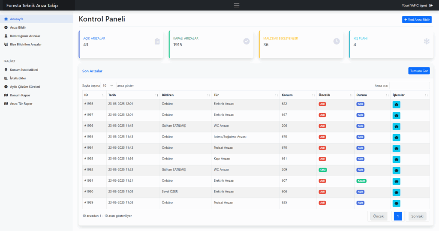
Task: Sort table by Tür column
Action: (246, 95)
